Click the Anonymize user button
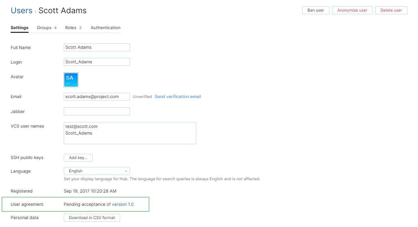The image size is (418, 227). [352, 10]
